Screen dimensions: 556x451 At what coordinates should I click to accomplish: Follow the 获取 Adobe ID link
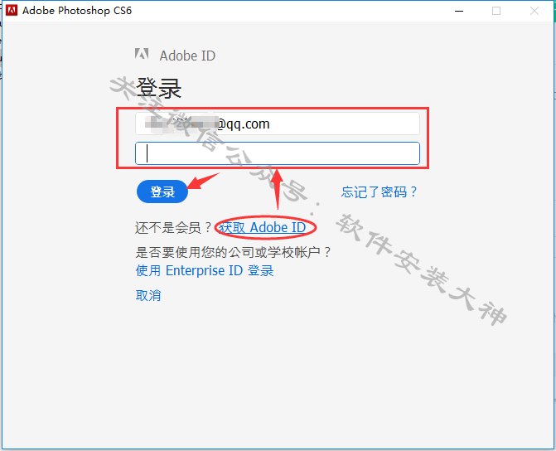tap(262, 227)
